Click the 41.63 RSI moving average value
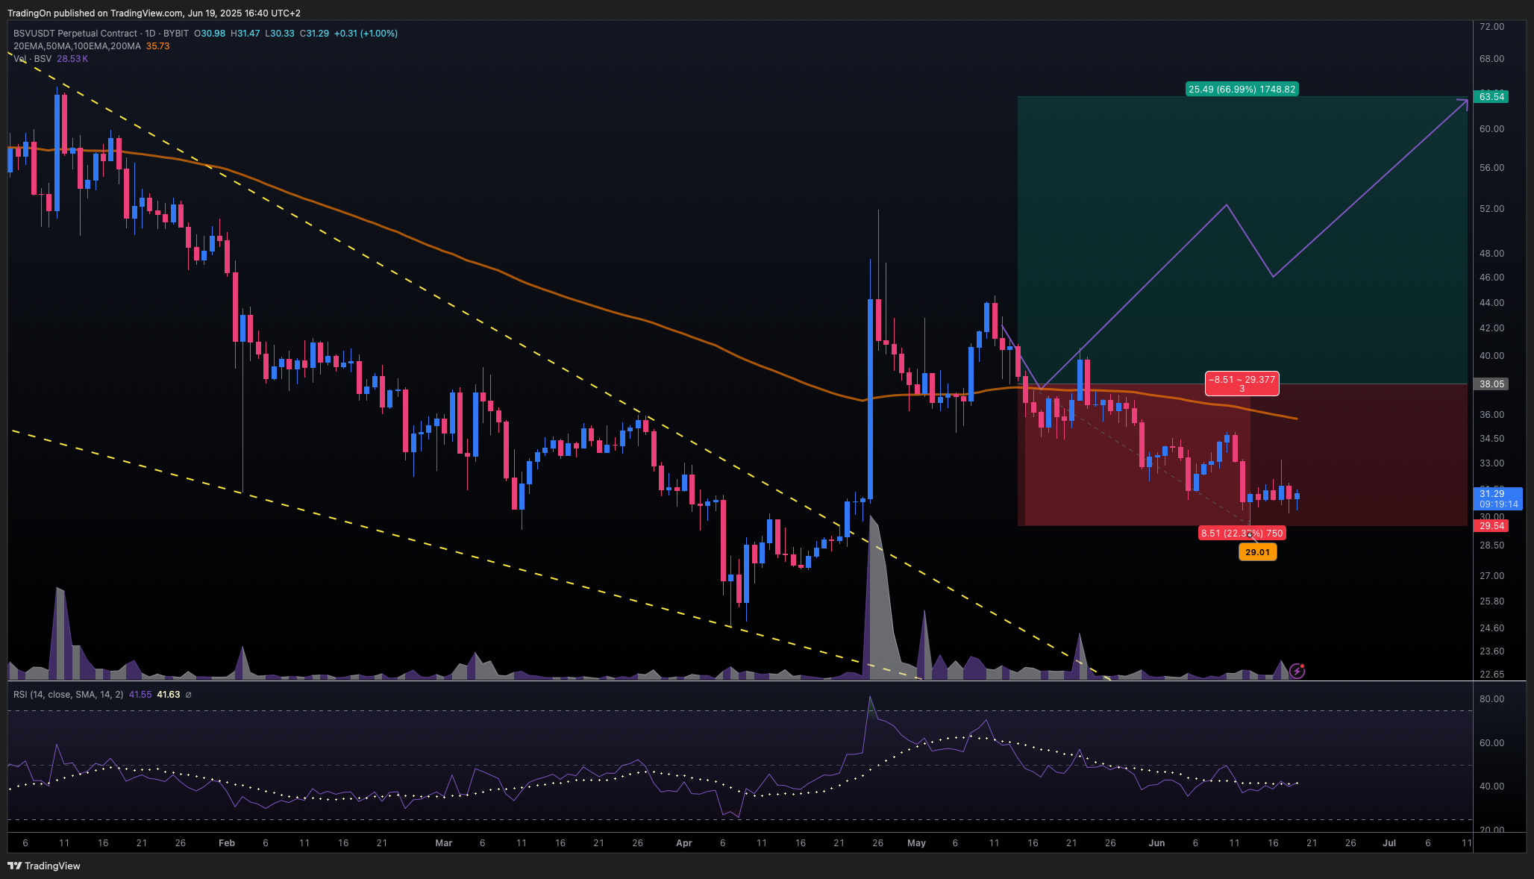Screen dimensions: 1534x879 169,695
